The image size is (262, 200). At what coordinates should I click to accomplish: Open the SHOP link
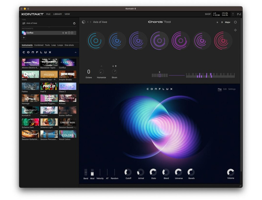point(208,14)
